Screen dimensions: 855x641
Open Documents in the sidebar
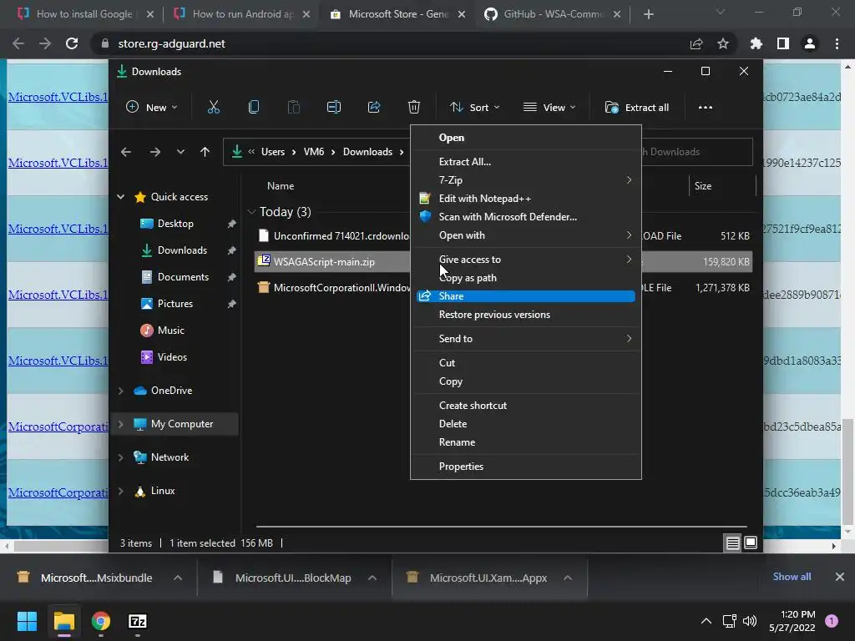point(183,277)
